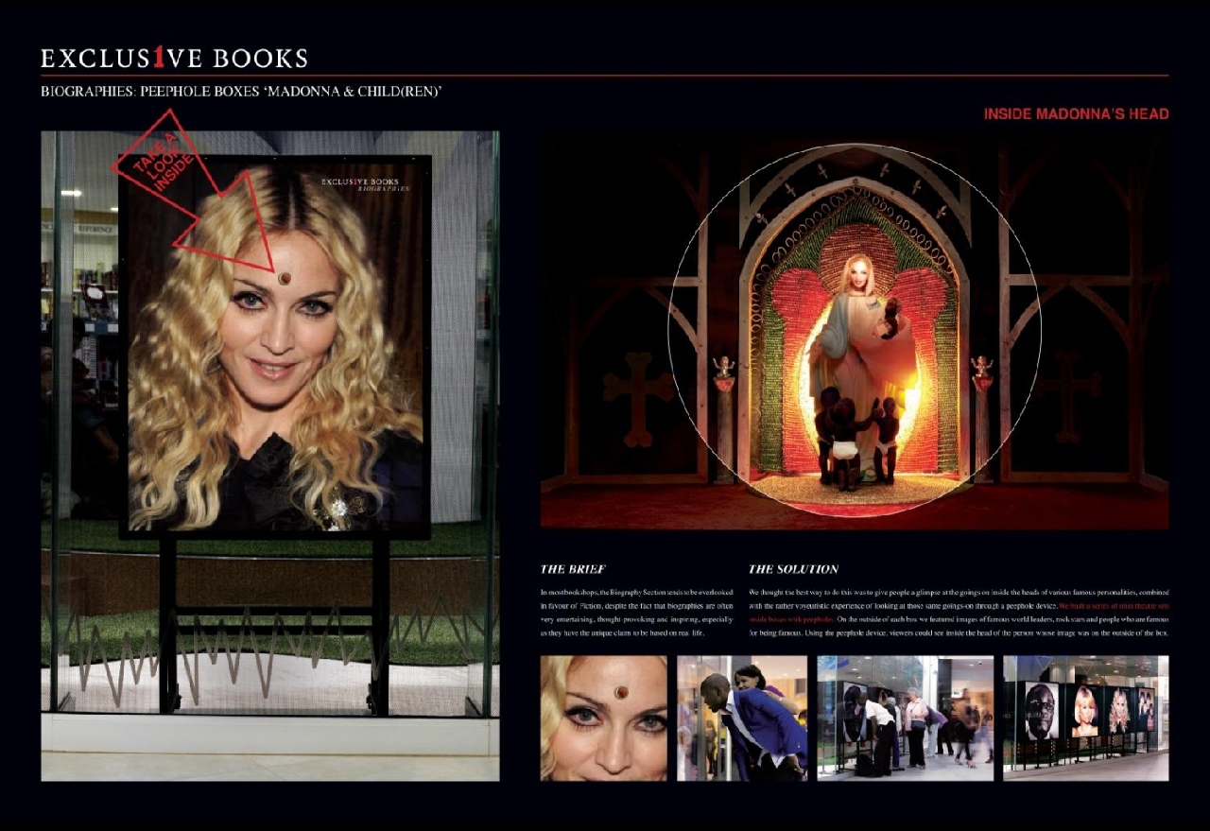Click the peephole dot on the large poster's forehead
Image resolution: width=1210 pixels, height=831 pixels.
pyautogui.click(x=285, y=277)
